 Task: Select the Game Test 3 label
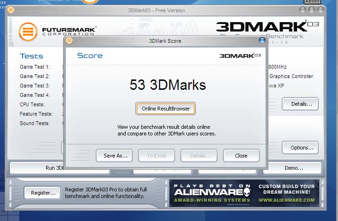35,86
